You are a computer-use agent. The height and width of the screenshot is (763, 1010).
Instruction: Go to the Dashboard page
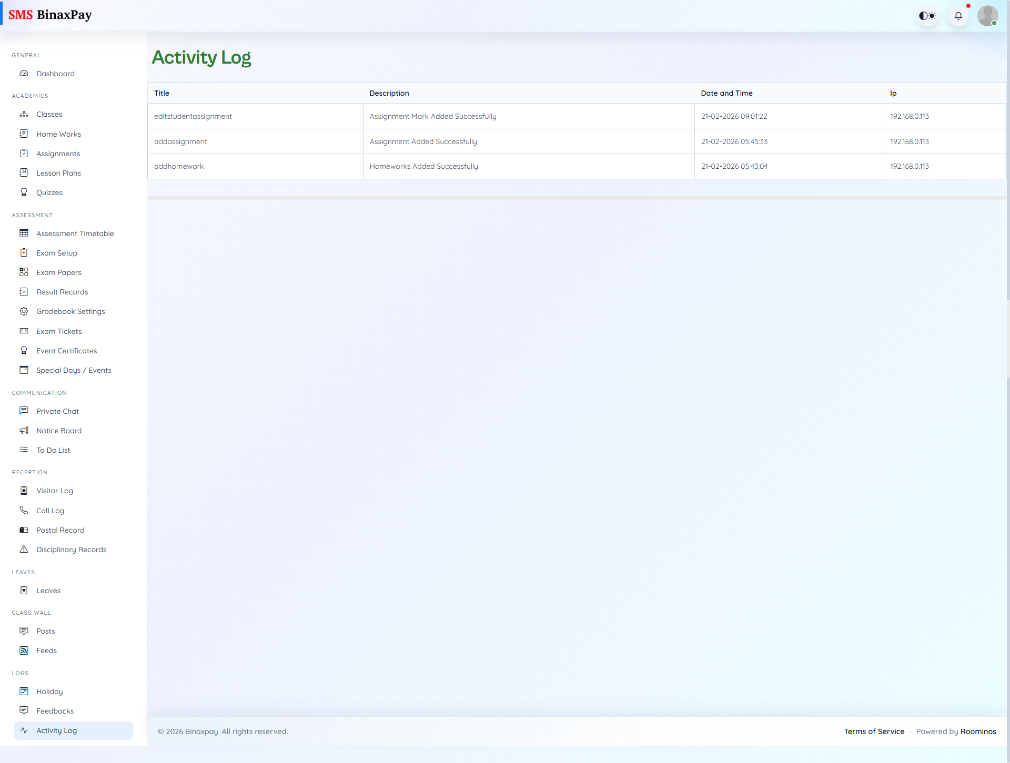55,73
